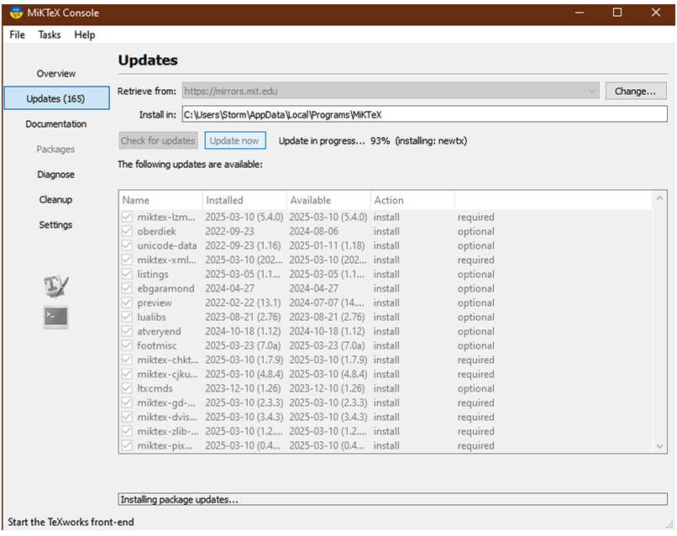Click the resize grip in the status bar corner
677x536 pixels.
click(669, 525)
